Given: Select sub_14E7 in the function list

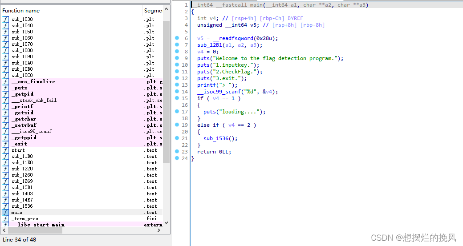Looking at the screenshot, I should tap(22, 200).
